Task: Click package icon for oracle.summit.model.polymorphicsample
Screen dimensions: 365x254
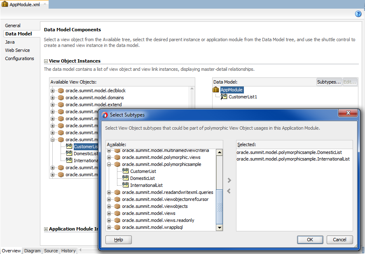Action: tap(117, 164)
